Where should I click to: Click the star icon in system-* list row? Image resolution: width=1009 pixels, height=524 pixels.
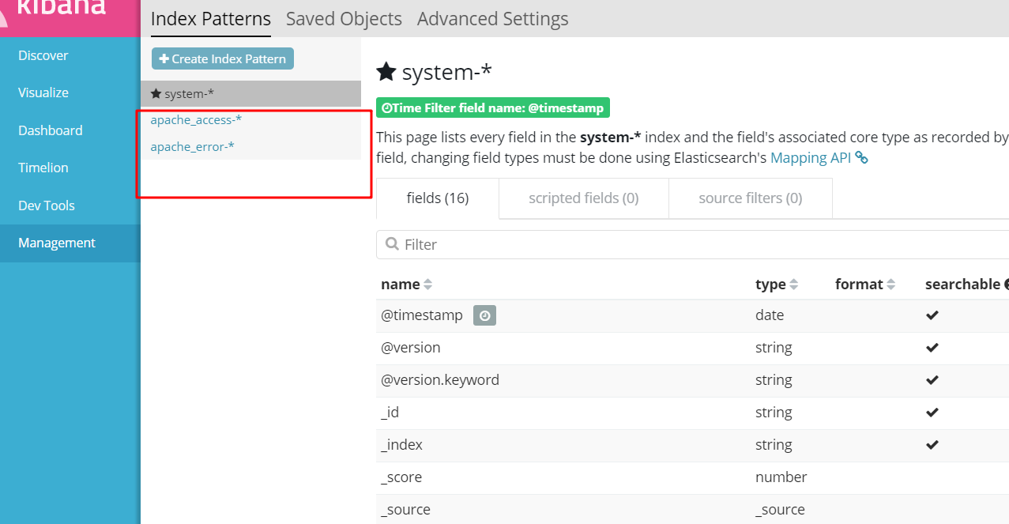[156, 93]
